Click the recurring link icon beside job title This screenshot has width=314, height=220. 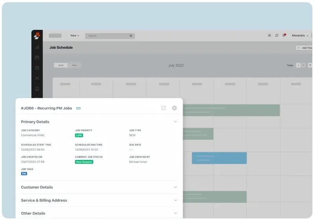[x=78, y=108]
